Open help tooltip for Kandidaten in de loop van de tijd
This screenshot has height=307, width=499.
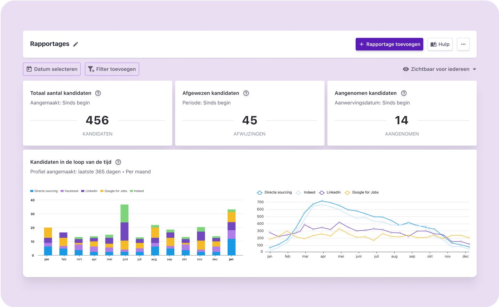pos(118,162)
